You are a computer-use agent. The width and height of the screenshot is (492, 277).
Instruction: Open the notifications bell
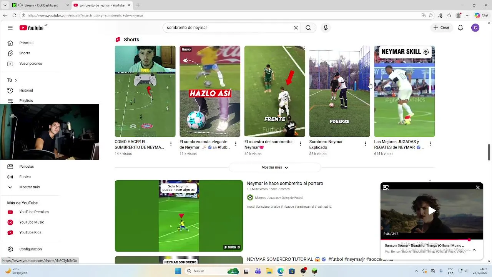tap(460, 28)
